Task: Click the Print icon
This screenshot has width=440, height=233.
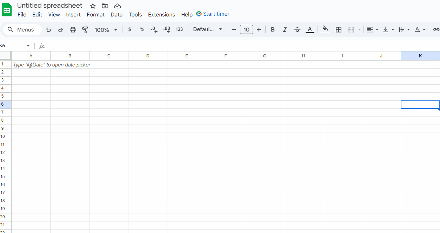Action: 73,30
